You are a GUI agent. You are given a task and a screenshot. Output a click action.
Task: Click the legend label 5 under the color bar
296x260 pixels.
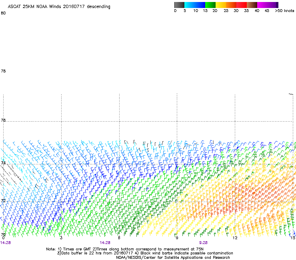185,11
